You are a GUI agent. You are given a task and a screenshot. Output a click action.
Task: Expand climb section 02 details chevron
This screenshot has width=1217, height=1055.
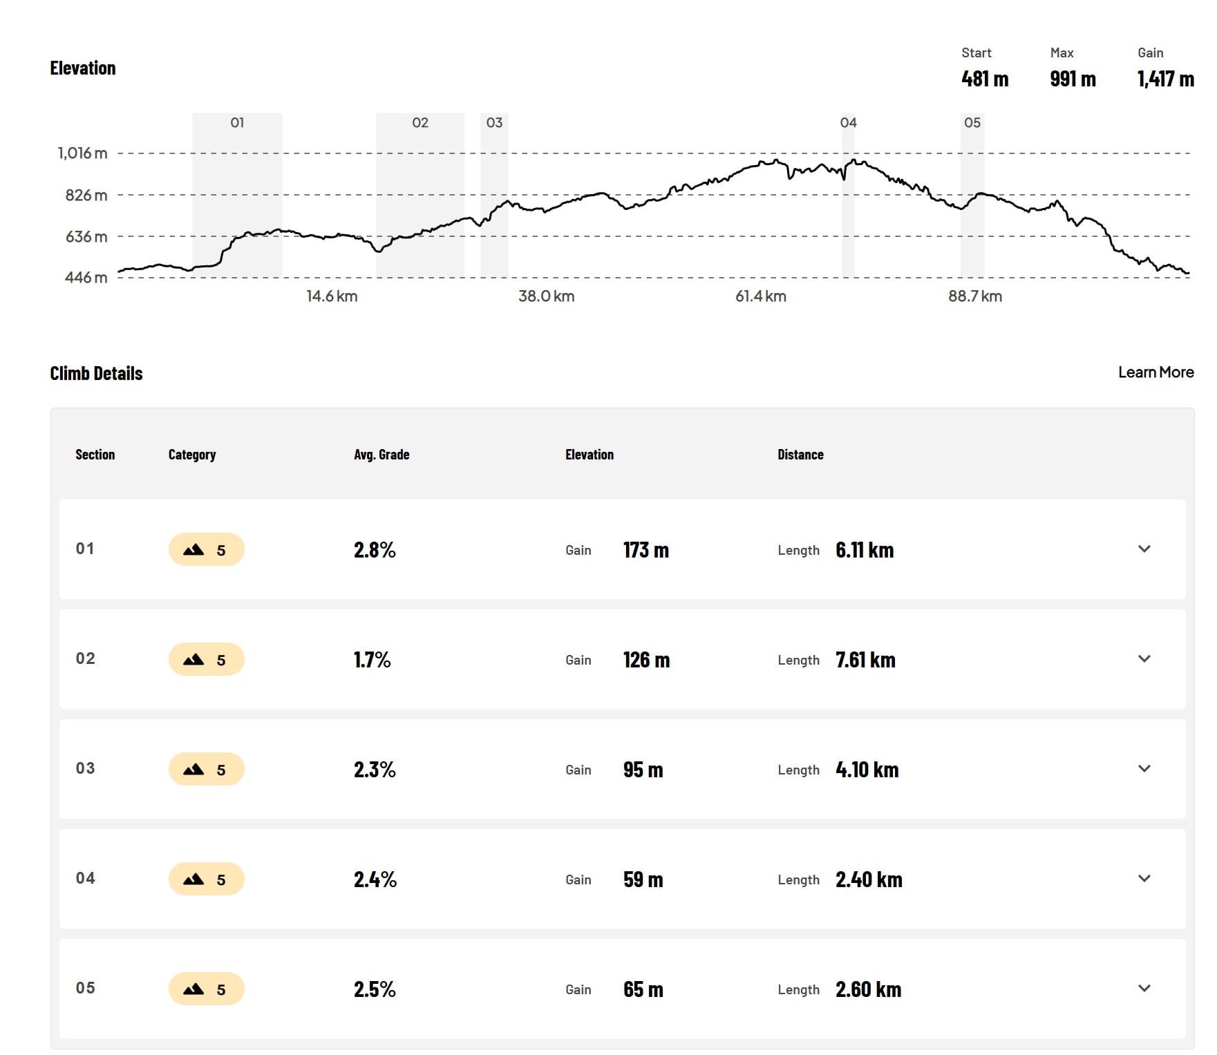coord(1144,659)
